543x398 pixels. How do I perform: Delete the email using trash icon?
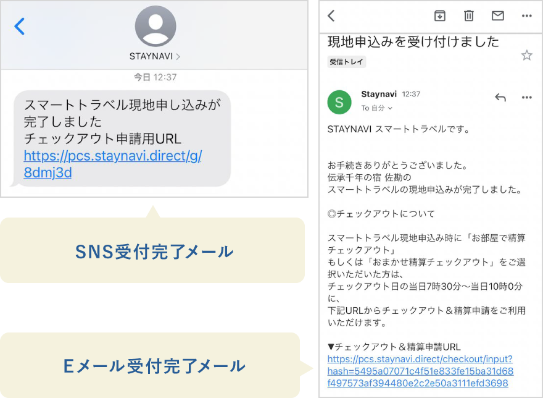pyautogui.click(x=468, y=15)
